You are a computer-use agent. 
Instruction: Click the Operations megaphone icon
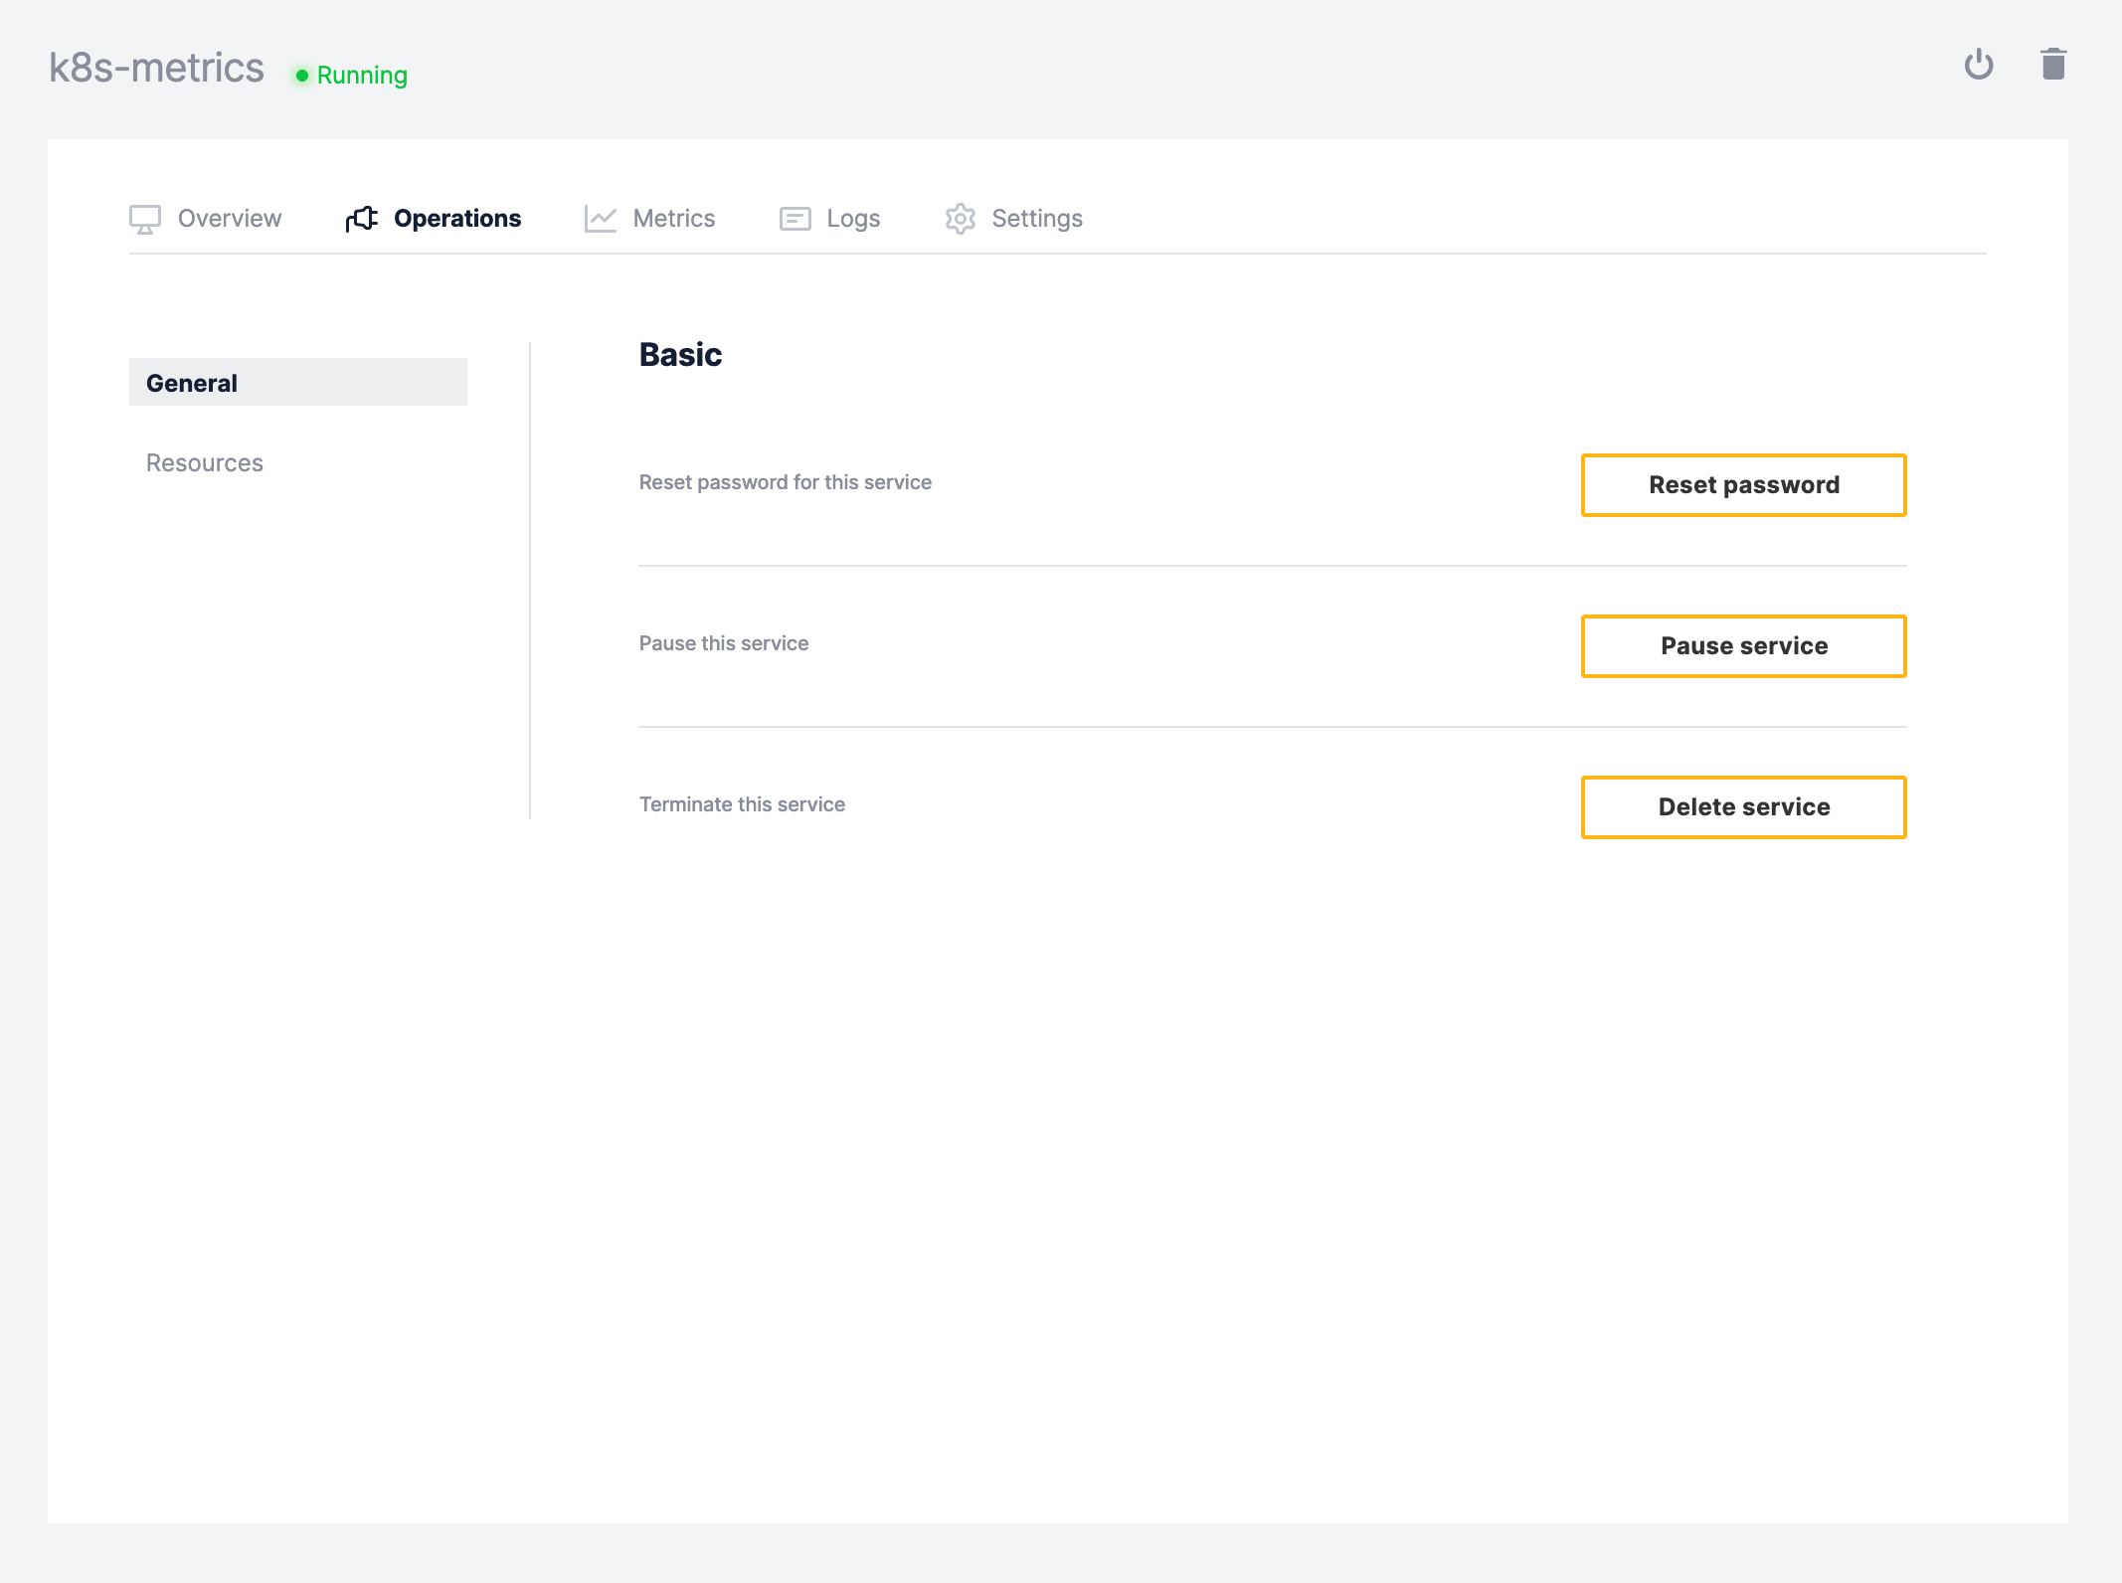(359, 218)
